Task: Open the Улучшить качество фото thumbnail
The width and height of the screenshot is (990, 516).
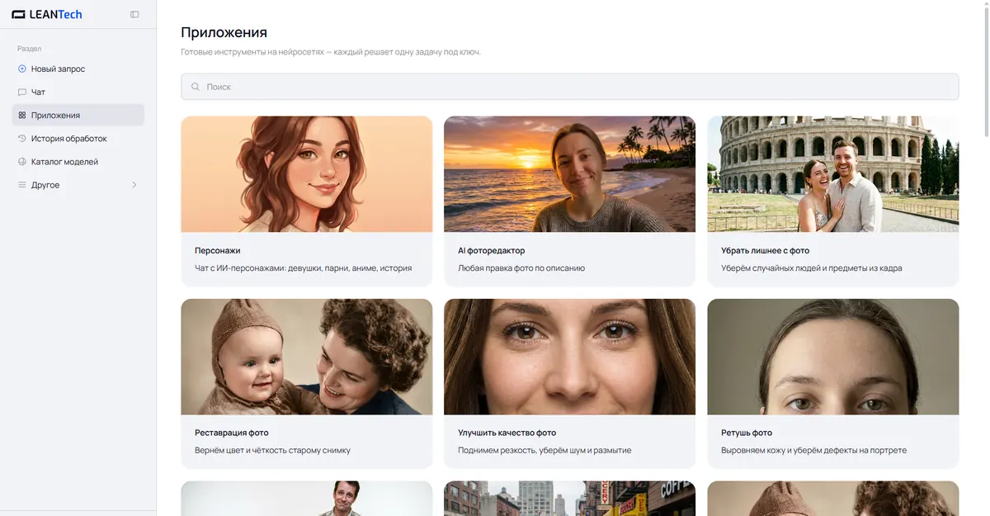Action: (x=569, y=357)
